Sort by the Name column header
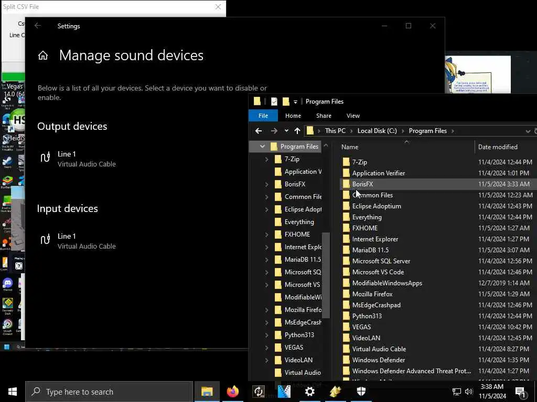Screen dimensions: 537x402 (350, 147)
